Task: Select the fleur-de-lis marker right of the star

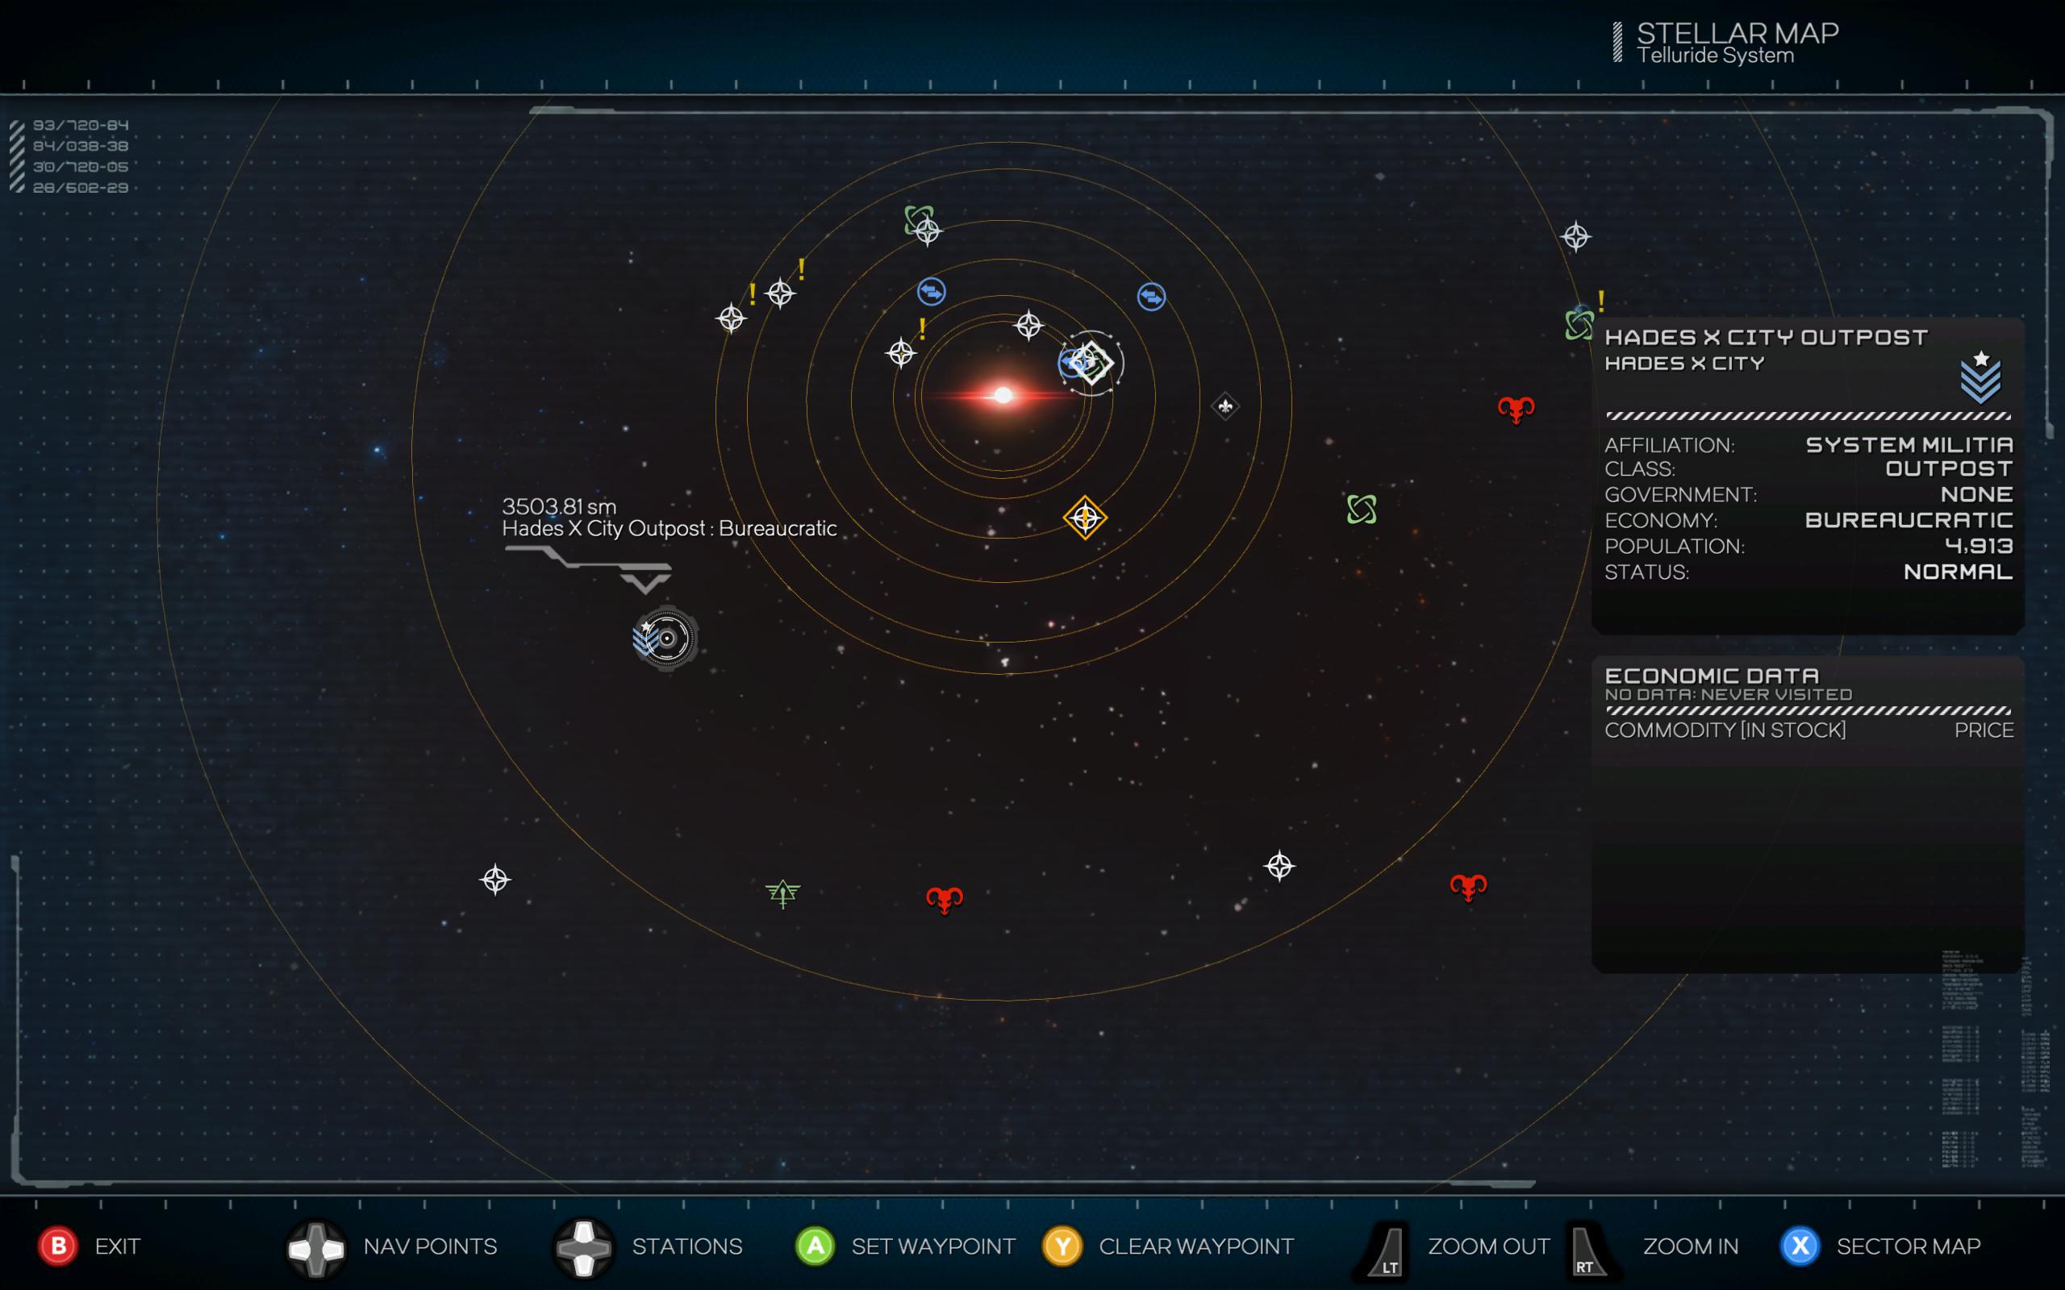Action: [1224, 406]
